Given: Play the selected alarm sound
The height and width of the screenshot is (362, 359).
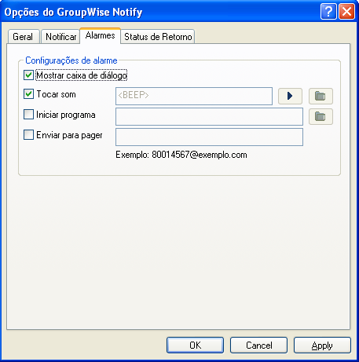Looking at the screenshot, I should pyautogui.click(x=290, y=96).
